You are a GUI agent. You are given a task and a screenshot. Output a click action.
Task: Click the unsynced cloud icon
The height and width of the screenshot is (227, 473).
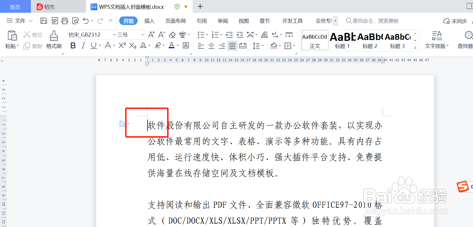pyautogui.click(x=446, y=21)
